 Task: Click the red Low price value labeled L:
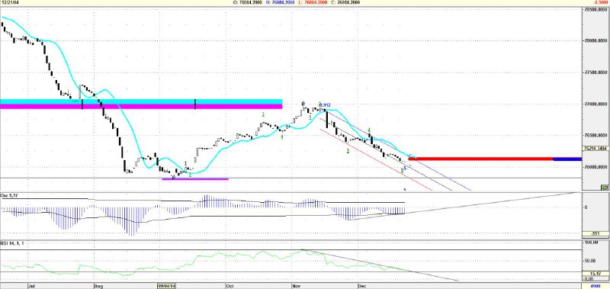[x=313, y=2]
